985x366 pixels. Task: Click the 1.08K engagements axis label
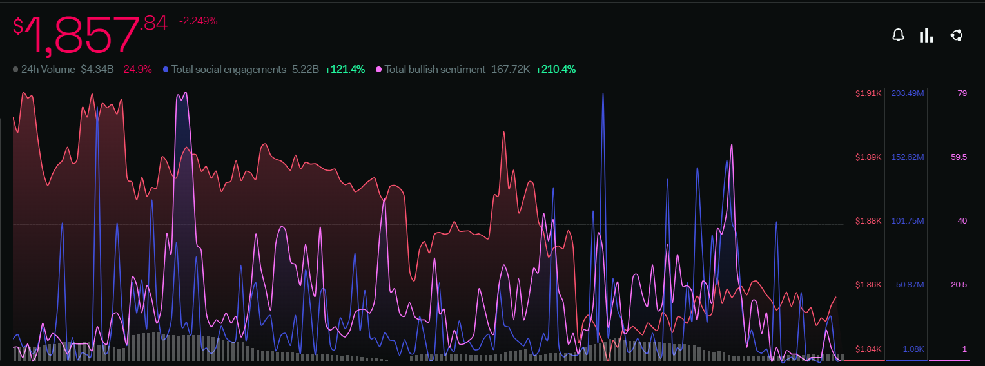(x=913, y=349)
